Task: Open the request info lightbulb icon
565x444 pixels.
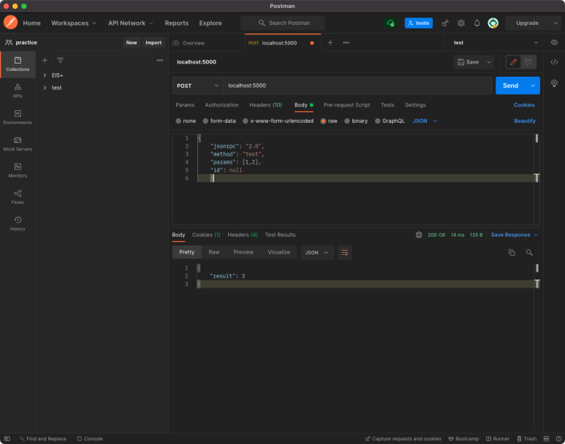Action: [x=554, y=83]
